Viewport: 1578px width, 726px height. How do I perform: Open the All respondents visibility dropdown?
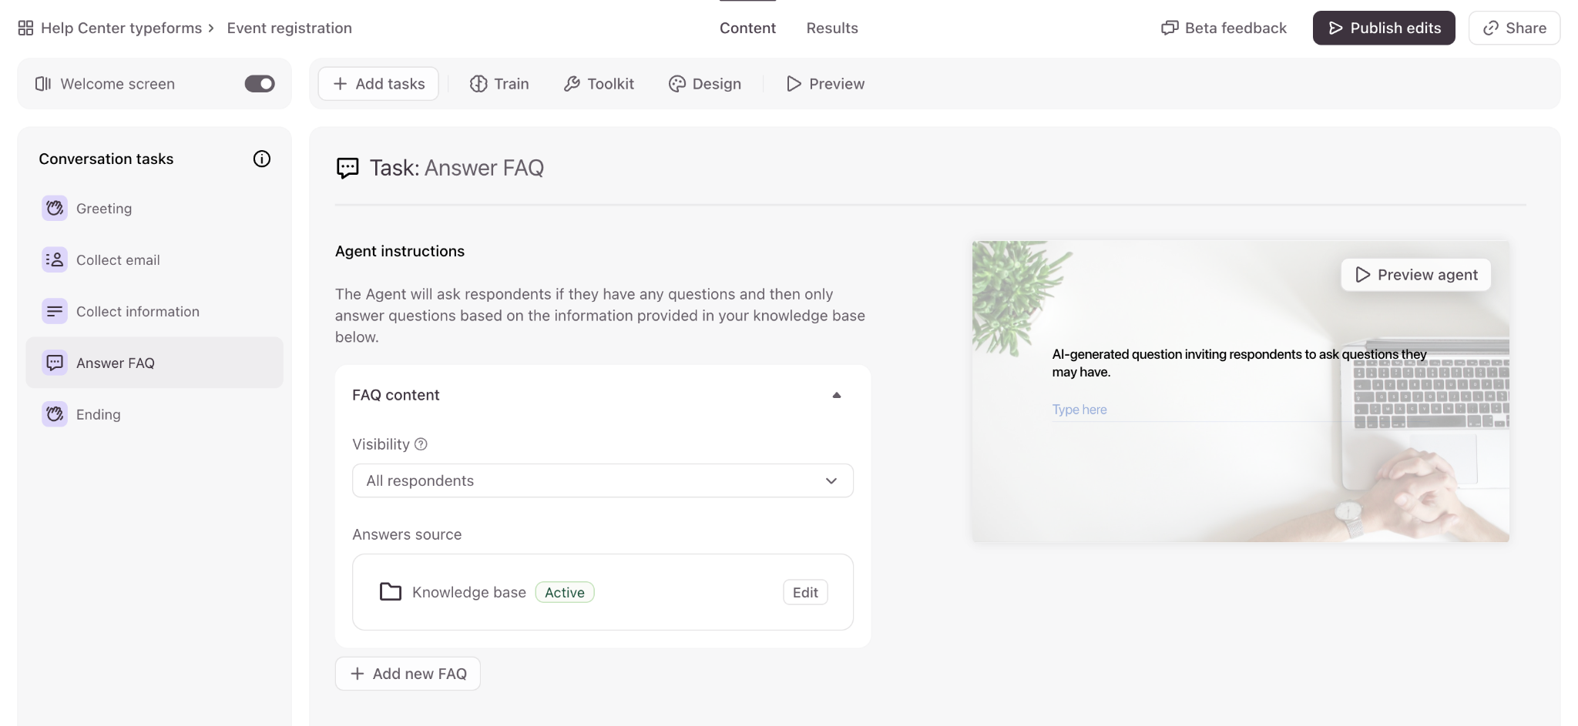[x=603, y=480]
